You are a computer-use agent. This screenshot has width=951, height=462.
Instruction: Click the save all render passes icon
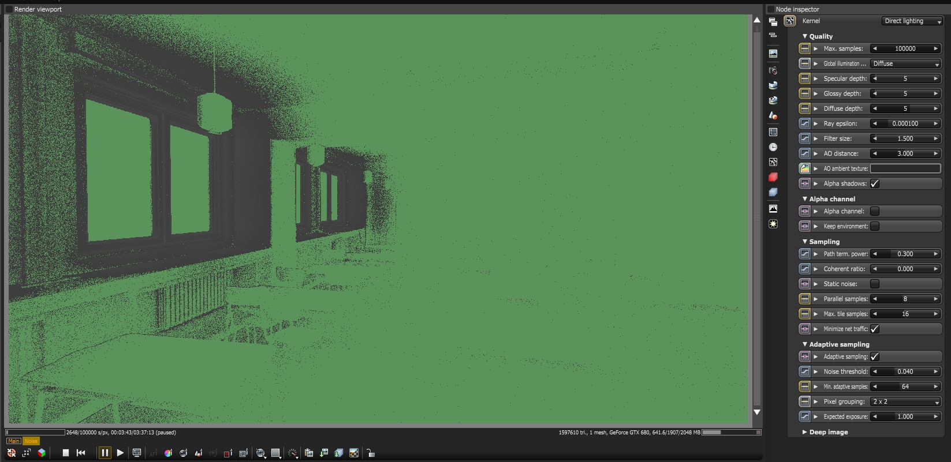tap(339, 453)
